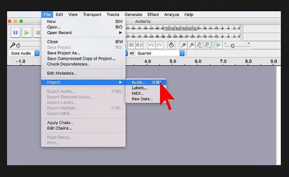Select Check Dependencies...

(83, 64)
